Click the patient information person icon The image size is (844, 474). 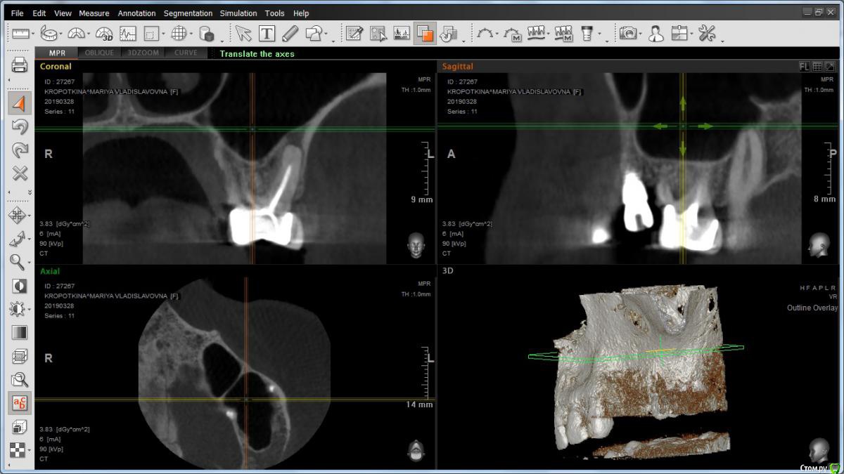tap(656, 33)
